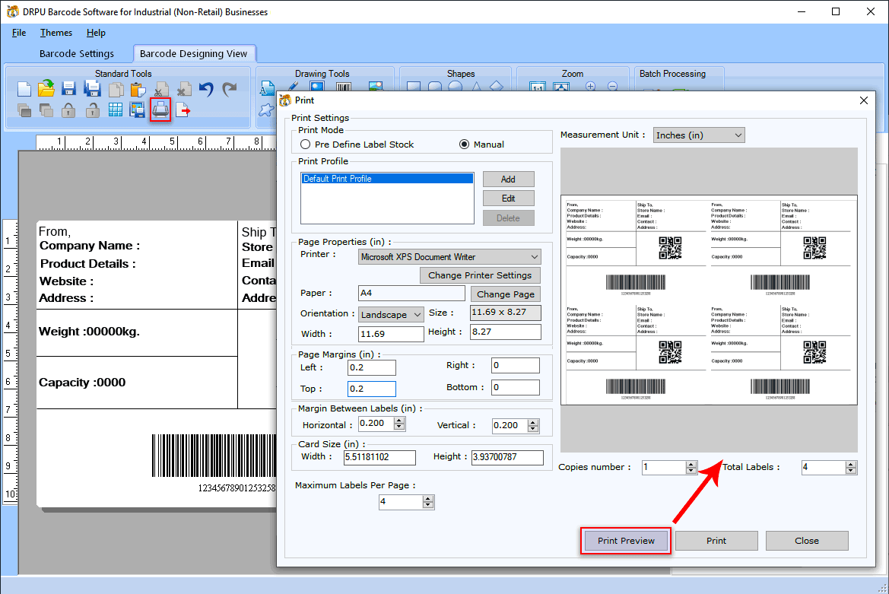
Task: Select the Manual print mode radio button
Action: [x=465, y=145]
